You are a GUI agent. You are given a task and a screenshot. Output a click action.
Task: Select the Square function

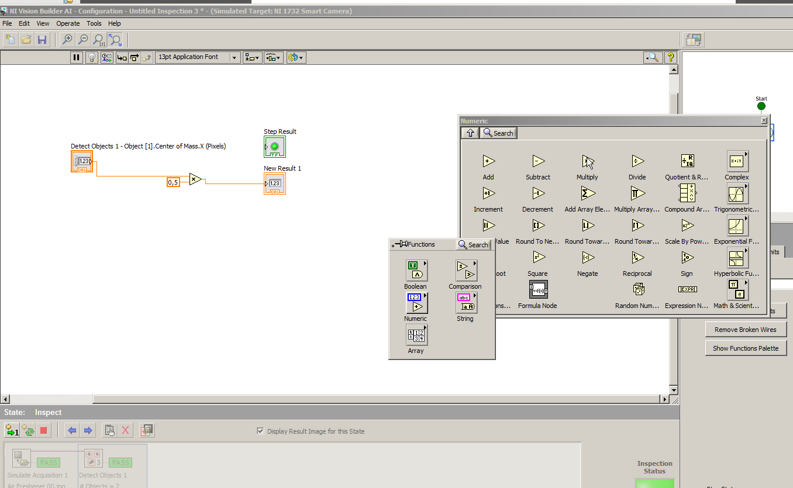tap(538, 258)
